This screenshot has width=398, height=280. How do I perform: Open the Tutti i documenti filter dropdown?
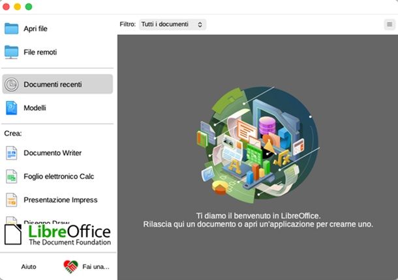172,24
